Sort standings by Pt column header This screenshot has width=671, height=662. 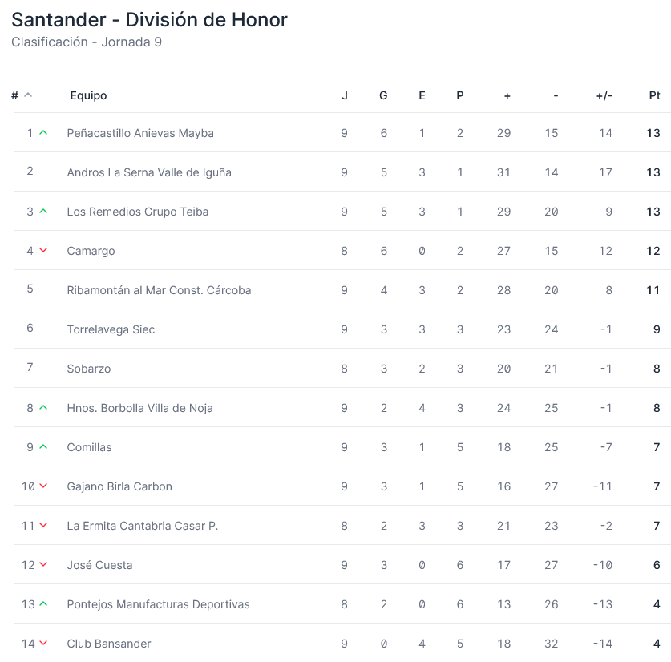pos(654,95)
